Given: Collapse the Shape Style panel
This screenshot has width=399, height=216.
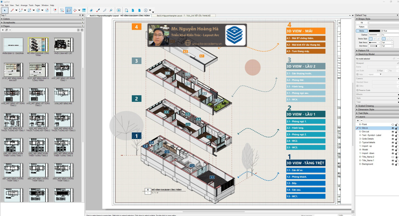Looking at the screenshot, I should tap(357, 19).
